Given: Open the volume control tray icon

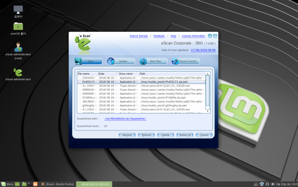Looking at the screenshot, I should click(273, 184).
